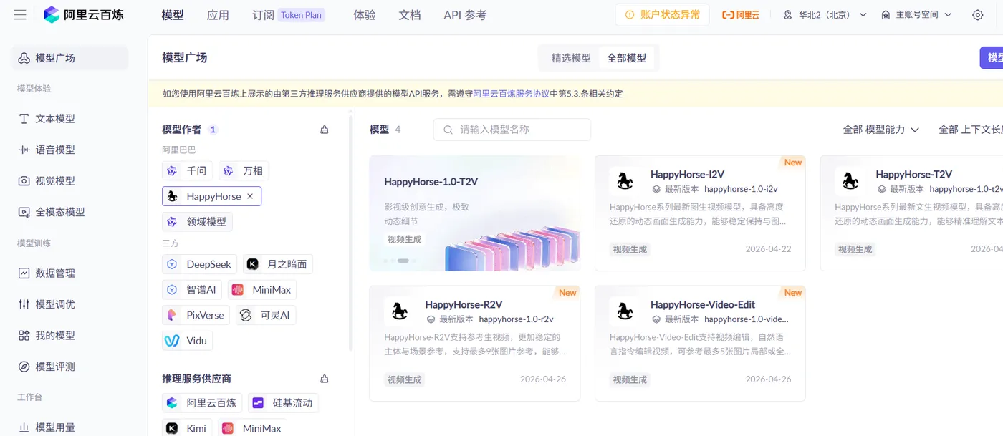Switch to 应用 top nav tab
1003x436 pixels.
point(218,15)
